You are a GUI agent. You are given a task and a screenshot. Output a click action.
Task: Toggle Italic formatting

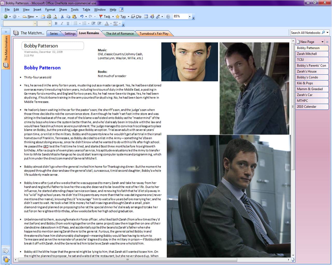62,24
